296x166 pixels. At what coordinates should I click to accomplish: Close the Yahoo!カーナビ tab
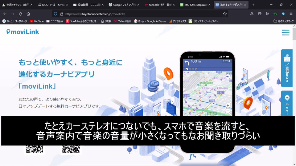(174, 5)
